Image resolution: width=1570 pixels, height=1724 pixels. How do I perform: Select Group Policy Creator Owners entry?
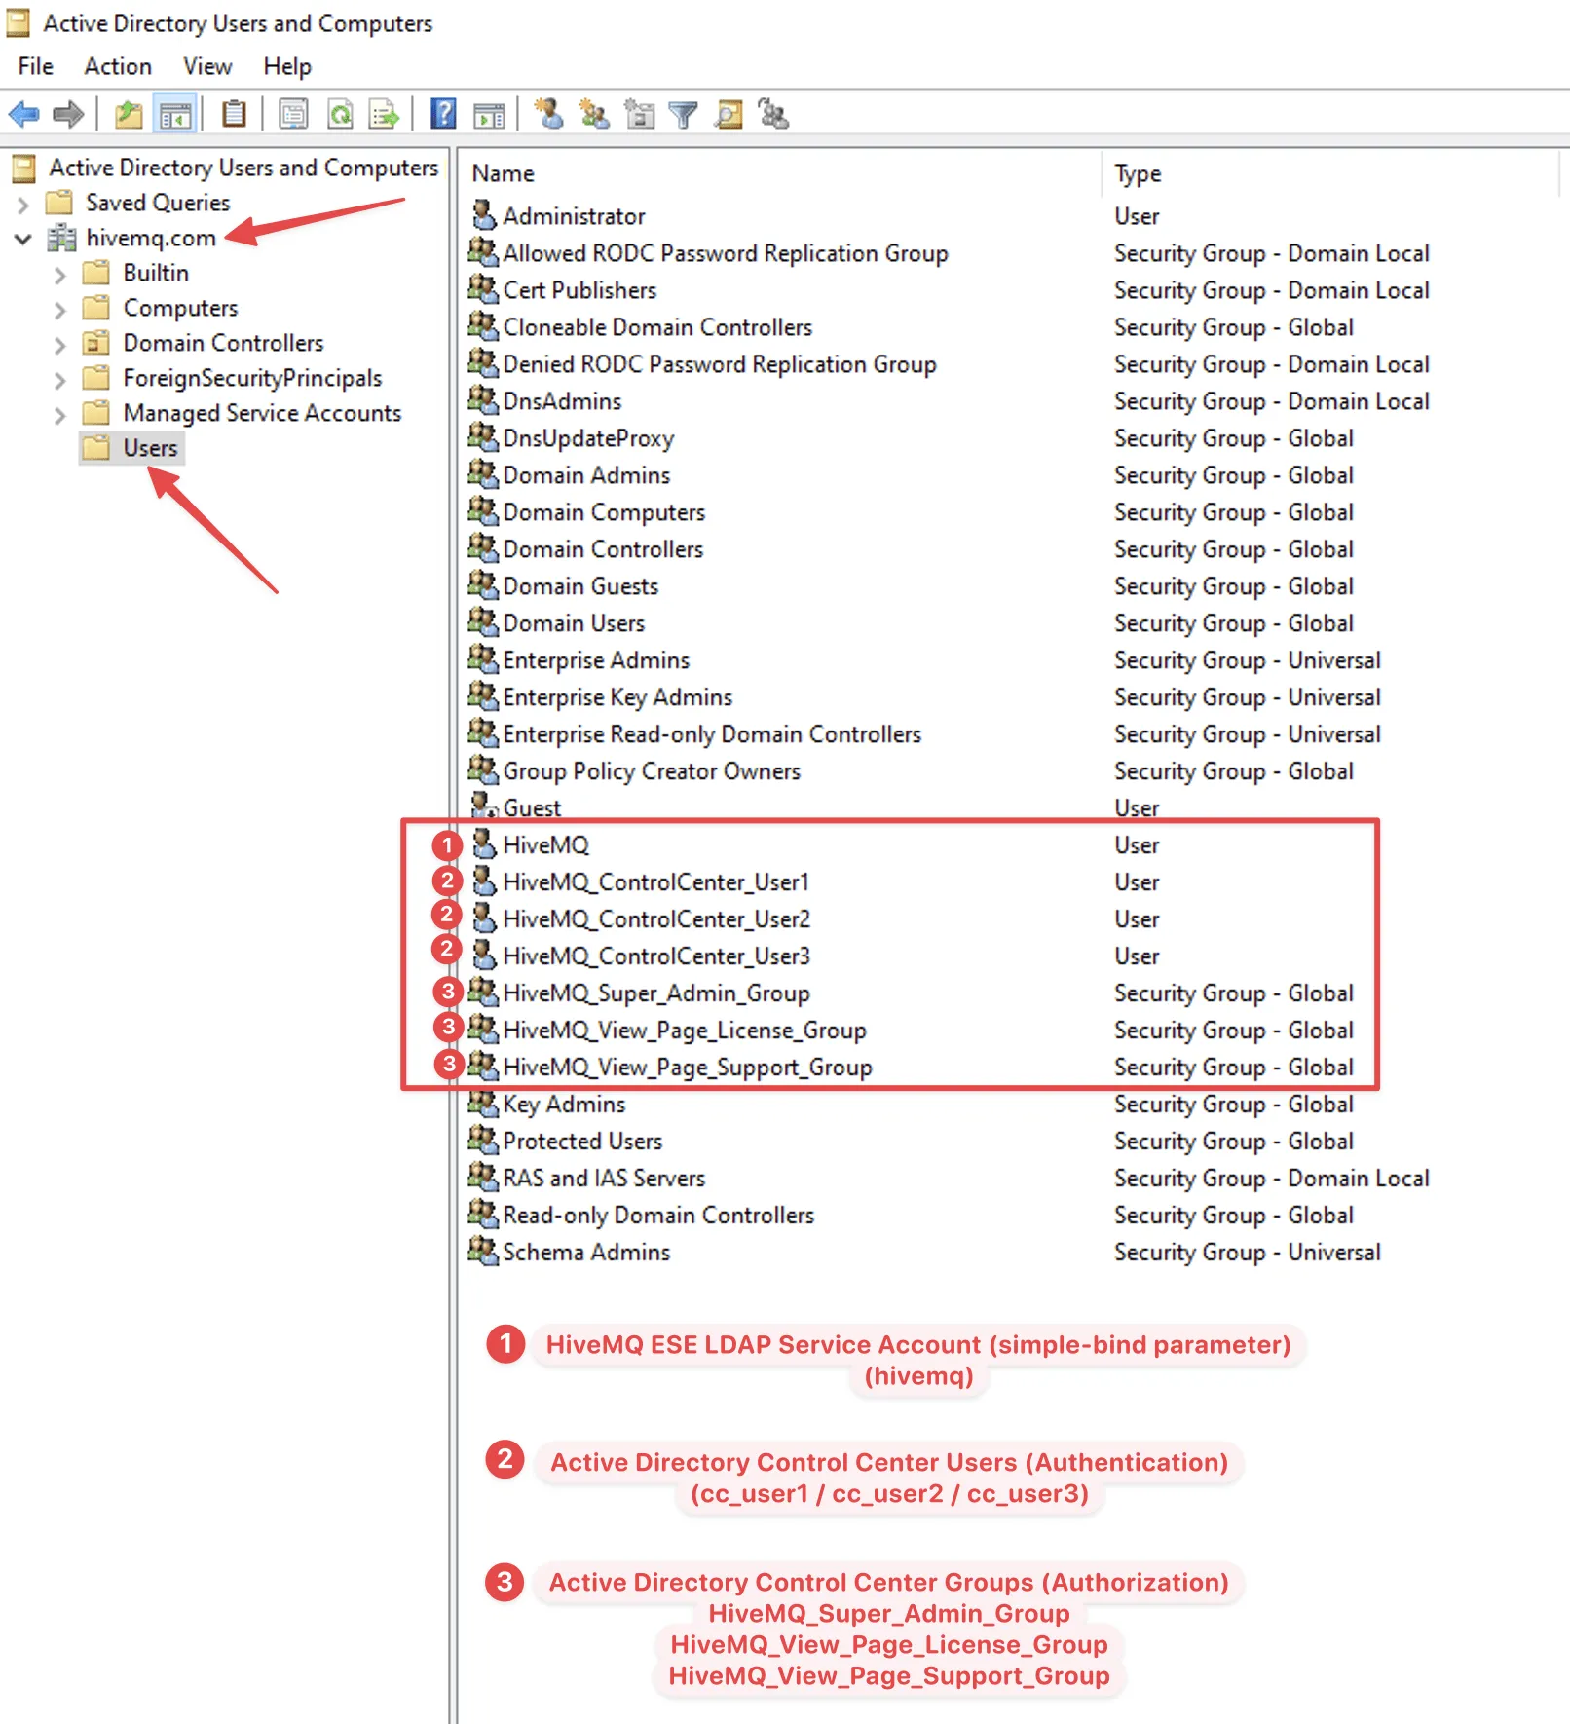652,770
